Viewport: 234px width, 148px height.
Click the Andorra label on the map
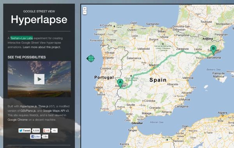tap(208, 39)
